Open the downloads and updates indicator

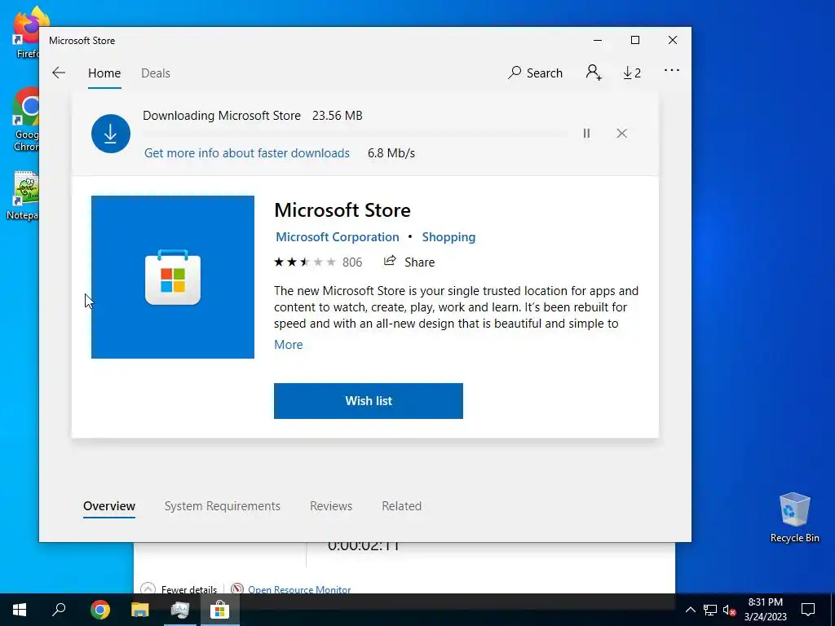pos(632,73)
